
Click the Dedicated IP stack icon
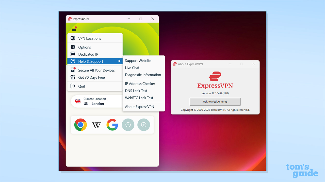[73, 54]
